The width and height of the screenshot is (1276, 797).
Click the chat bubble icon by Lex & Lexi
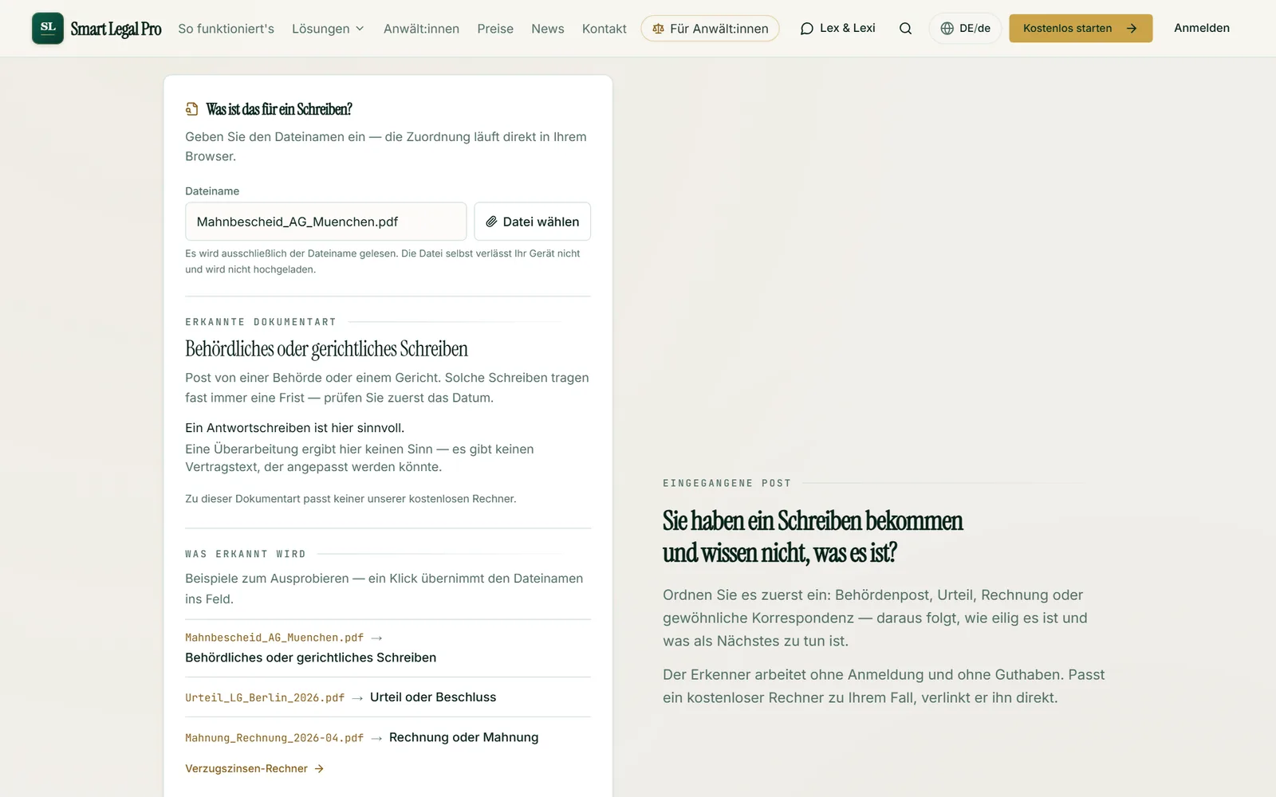click(807, 29)
